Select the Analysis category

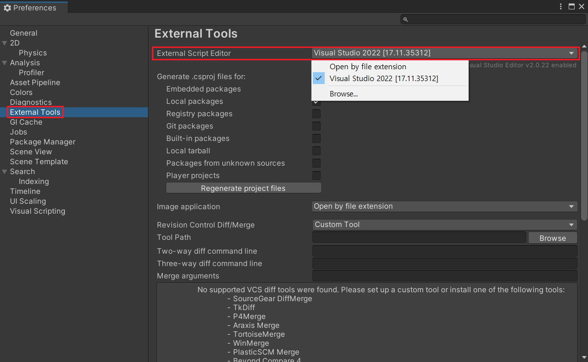point(25,63)
